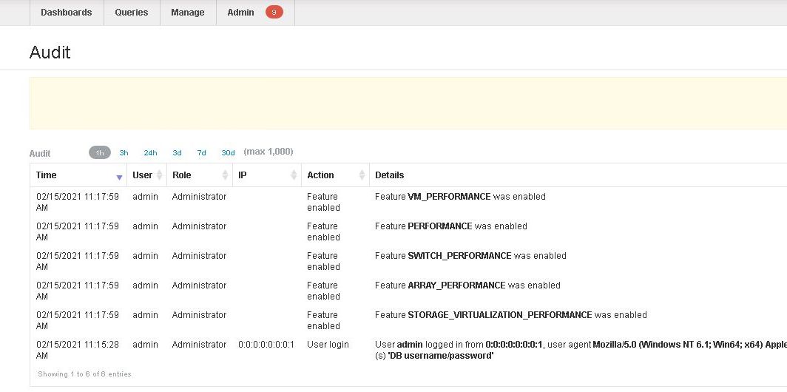The width and height of the screenshot is (787, 392).
Task: Open the Queries menu
Action: [132, 13]
